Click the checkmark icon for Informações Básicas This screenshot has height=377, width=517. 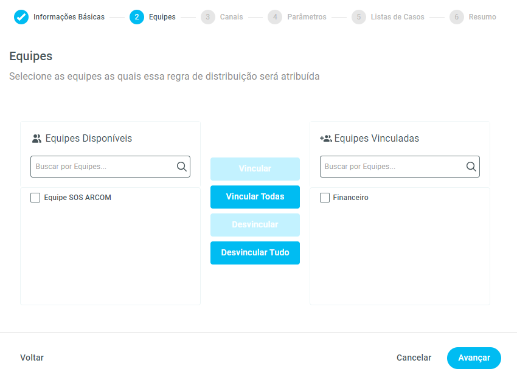[21, 17]
